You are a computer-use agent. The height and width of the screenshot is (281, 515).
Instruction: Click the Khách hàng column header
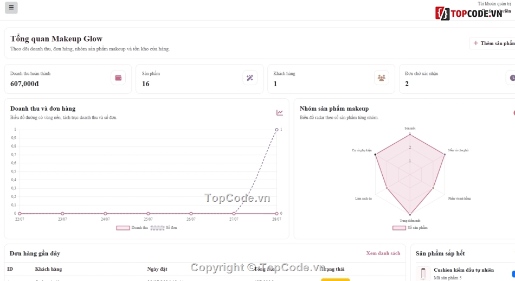[x=48, y=269]
